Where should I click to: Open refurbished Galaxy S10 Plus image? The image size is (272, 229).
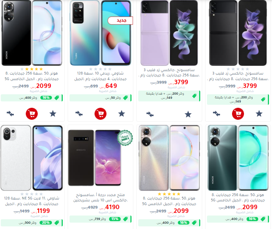[101, 158]
